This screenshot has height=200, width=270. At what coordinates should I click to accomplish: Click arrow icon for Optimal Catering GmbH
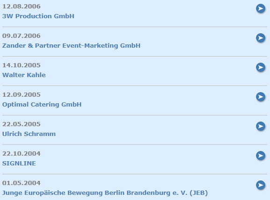261,97
